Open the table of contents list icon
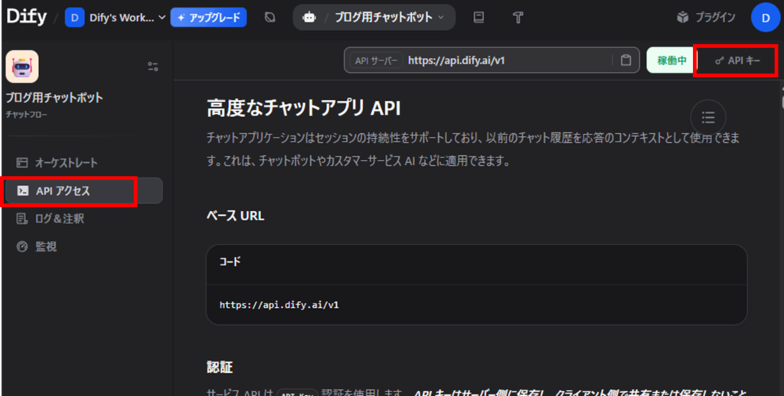The height and width of the screenshot is (396, 784). (708, 117)
